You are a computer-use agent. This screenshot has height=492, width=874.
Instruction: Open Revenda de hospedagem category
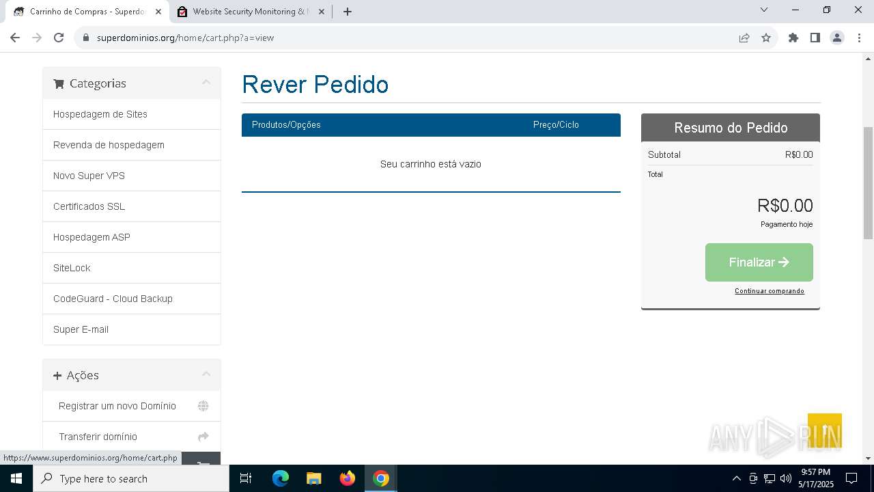coord(132,145)
